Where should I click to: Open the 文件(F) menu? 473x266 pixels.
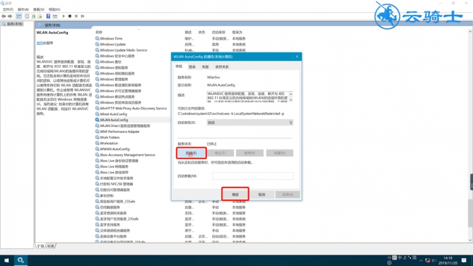[x=8, y=9]
